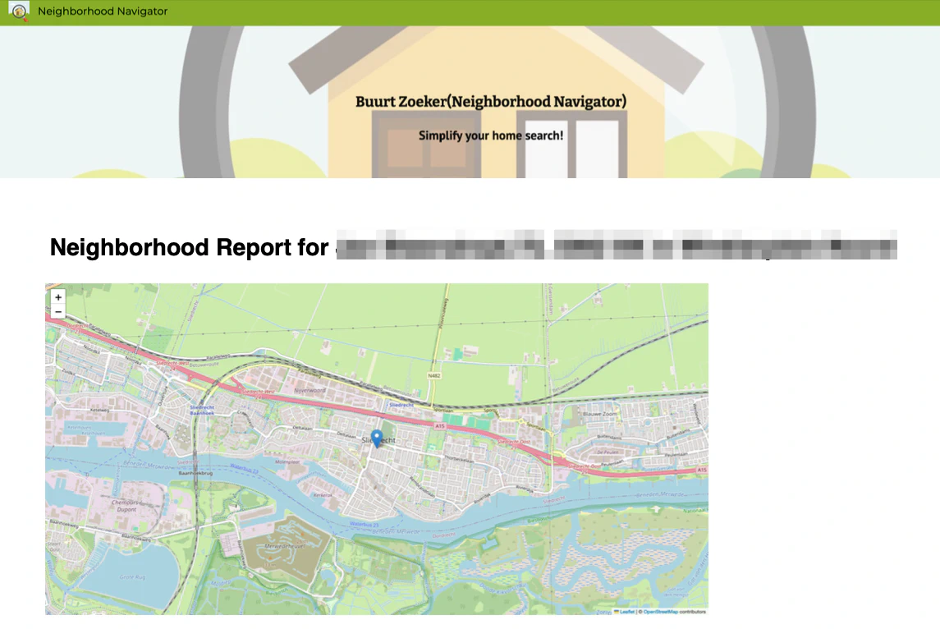Screen dimensions: 940x629
Task: Click the Neighborhood Report heading
Action: point(190,247)
